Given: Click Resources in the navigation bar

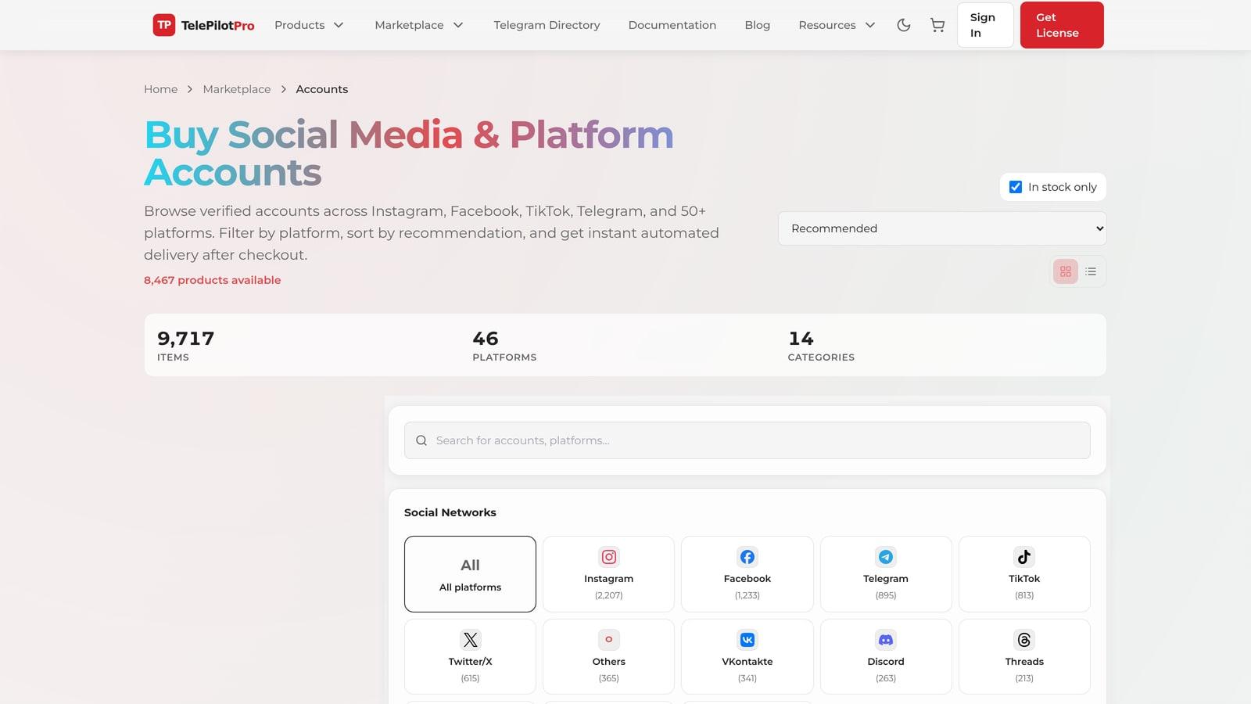Looking at the screenshot, I should 827,25.
